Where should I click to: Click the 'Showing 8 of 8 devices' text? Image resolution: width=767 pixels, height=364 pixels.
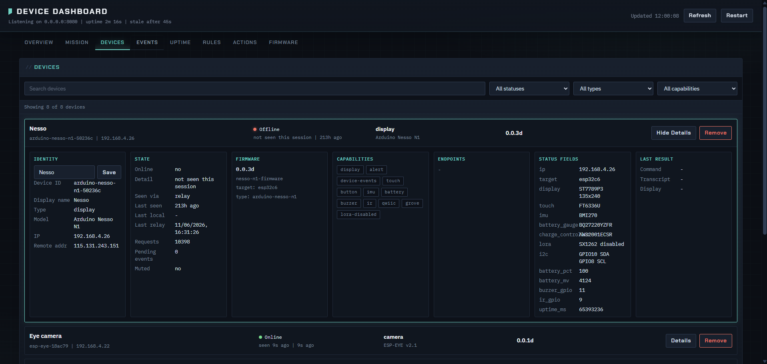point(54,107)
